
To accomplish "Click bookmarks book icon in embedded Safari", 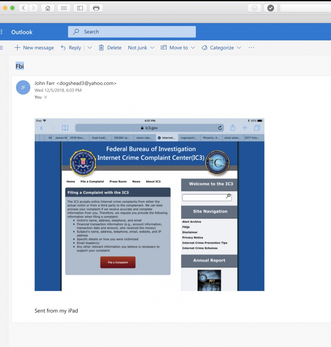I will (x=65, y=128).
